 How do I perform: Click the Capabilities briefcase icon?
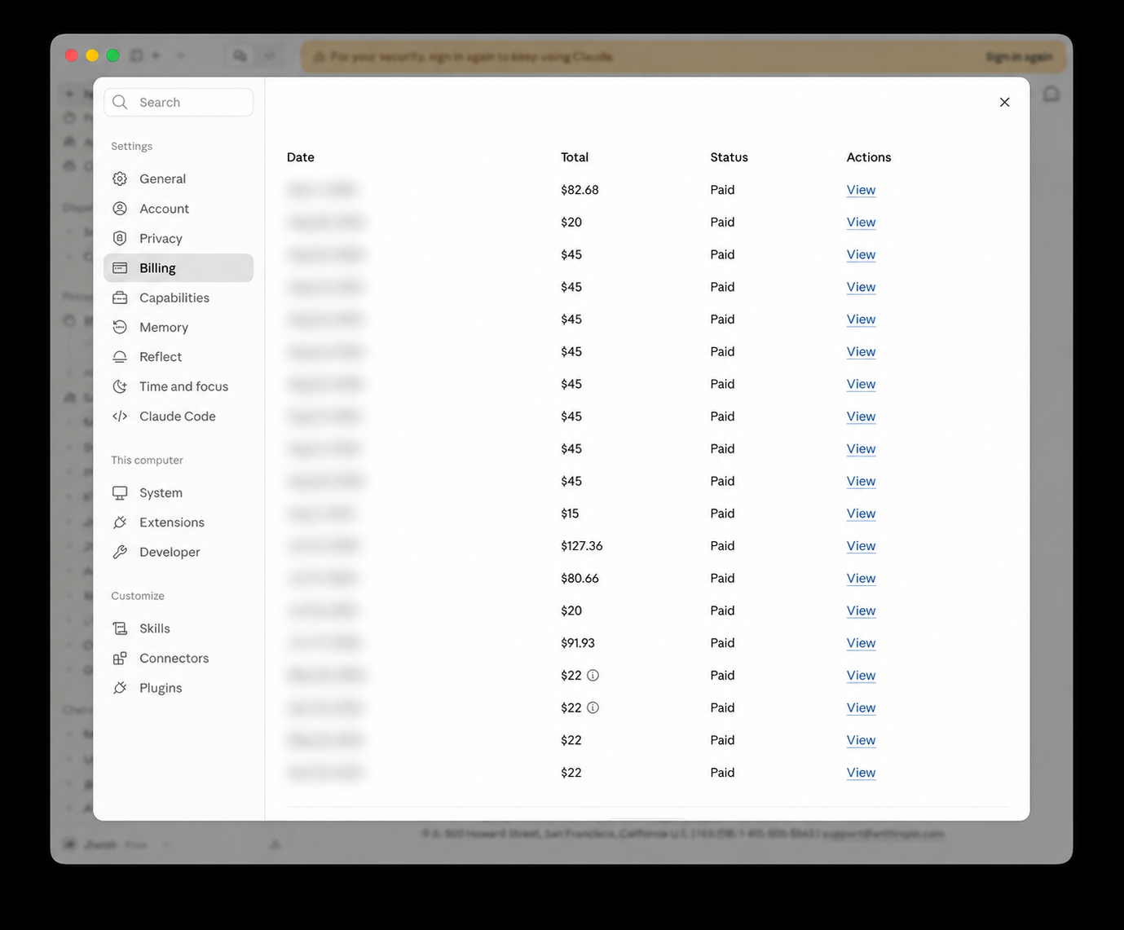click(x=120, y=298)
